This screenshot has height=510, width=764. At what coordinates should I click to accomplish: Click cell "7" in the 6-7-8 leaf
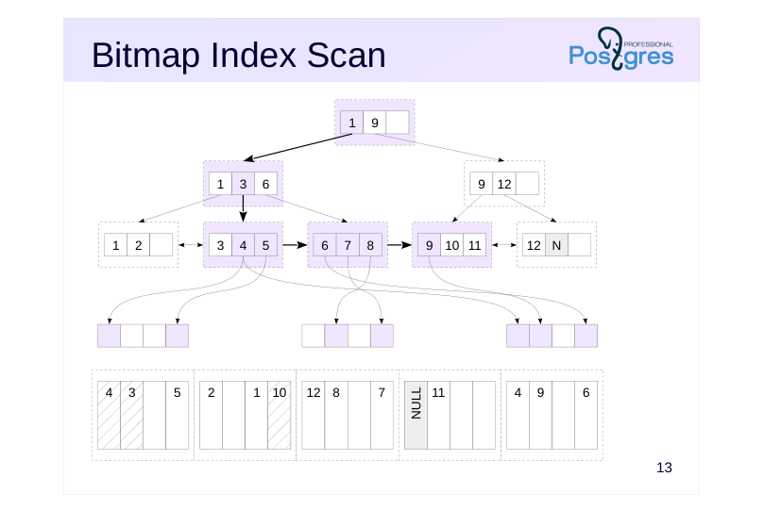pos(348,245)
